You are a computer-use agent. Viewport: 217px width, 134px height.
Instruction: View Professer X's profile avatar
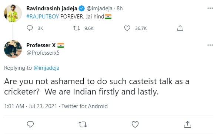pos(13,49)
